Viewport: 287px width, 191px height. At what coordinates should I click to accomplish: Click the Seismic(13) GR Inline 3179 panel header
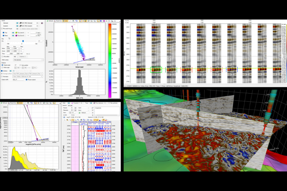[x=99, y=122]
